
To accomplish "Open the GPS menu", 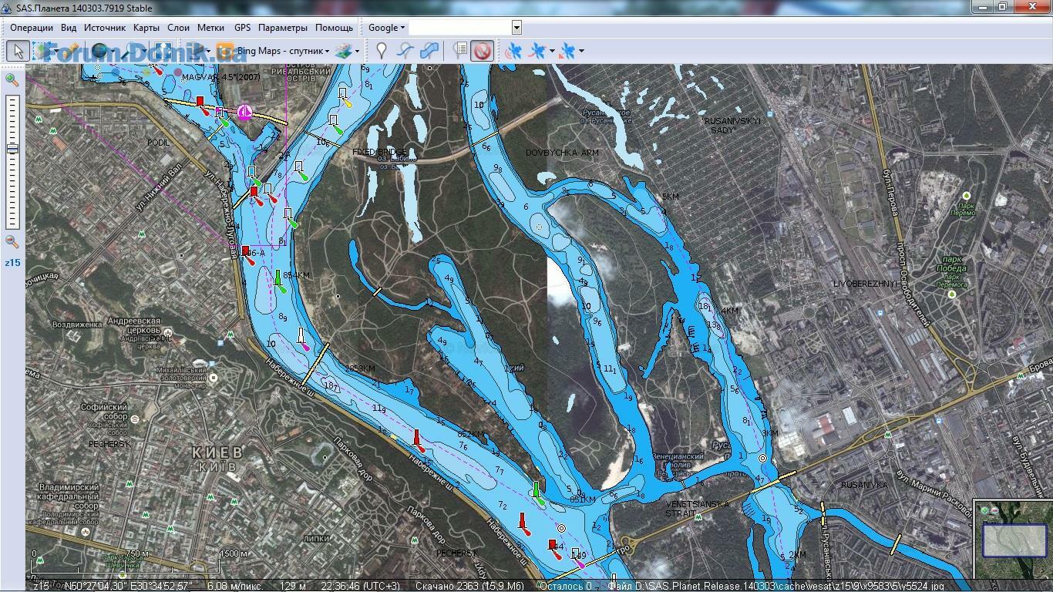I will pos(242,28).
